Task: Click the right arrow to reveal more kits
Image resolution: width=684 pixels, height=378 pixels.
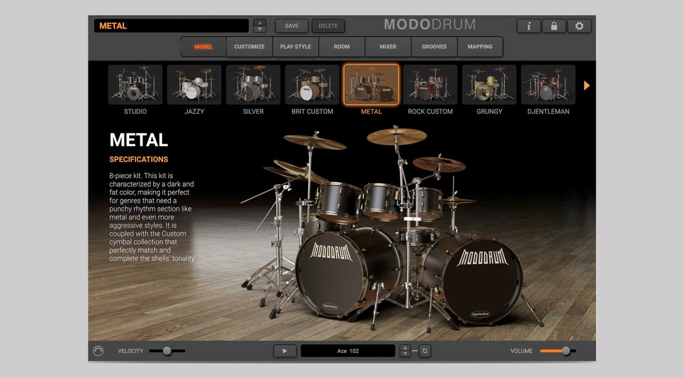Action: pyautogui.click(x=587, y=85)
